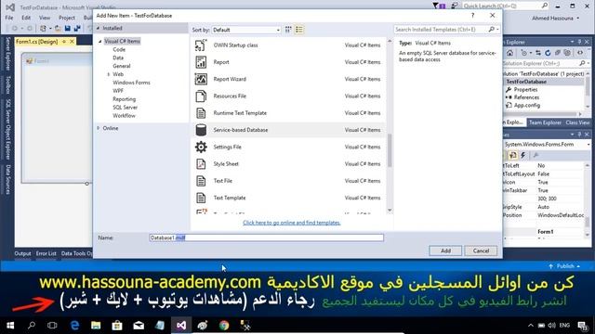Select the Runtime Text Template icon
This screenshot has width=595, height=334.
tap(201, 113)
